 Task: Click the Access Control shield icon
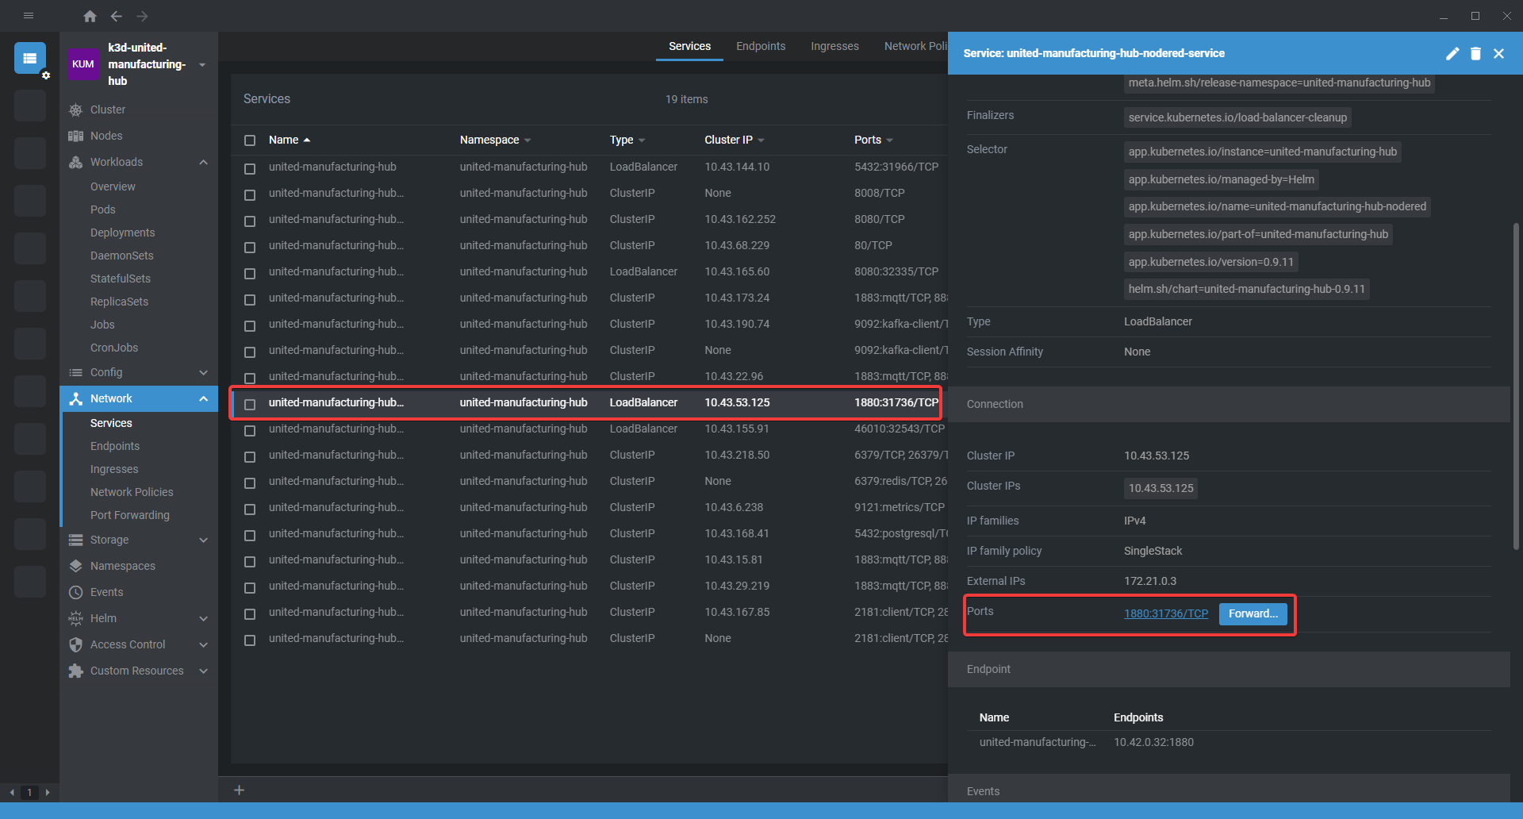[76, 644]
